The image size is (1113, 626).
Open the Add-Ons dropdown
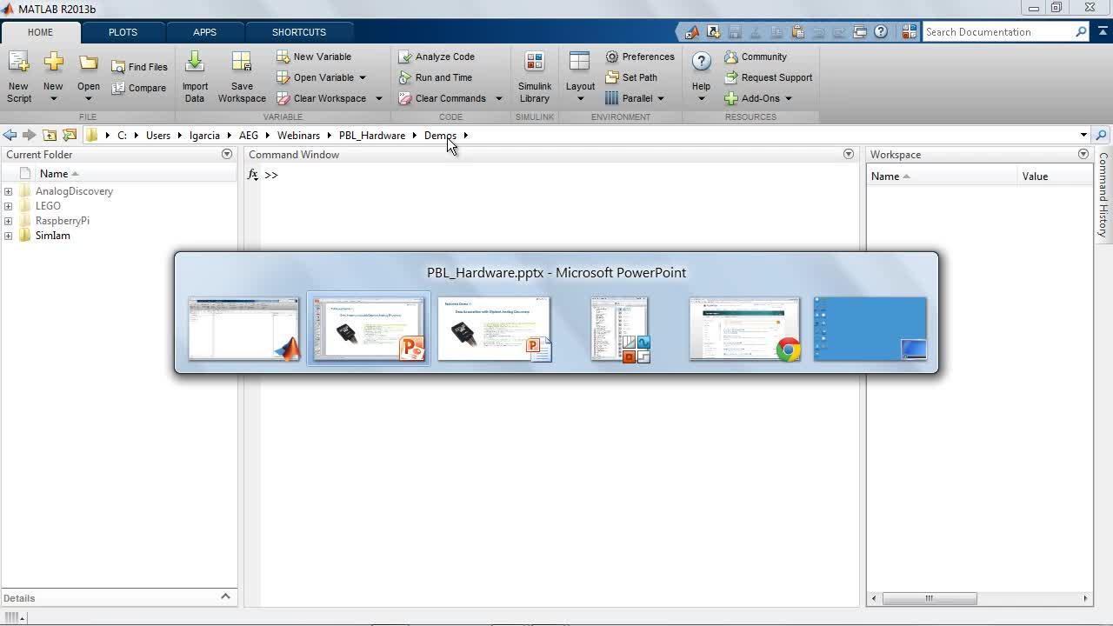(x=788, y=98)
